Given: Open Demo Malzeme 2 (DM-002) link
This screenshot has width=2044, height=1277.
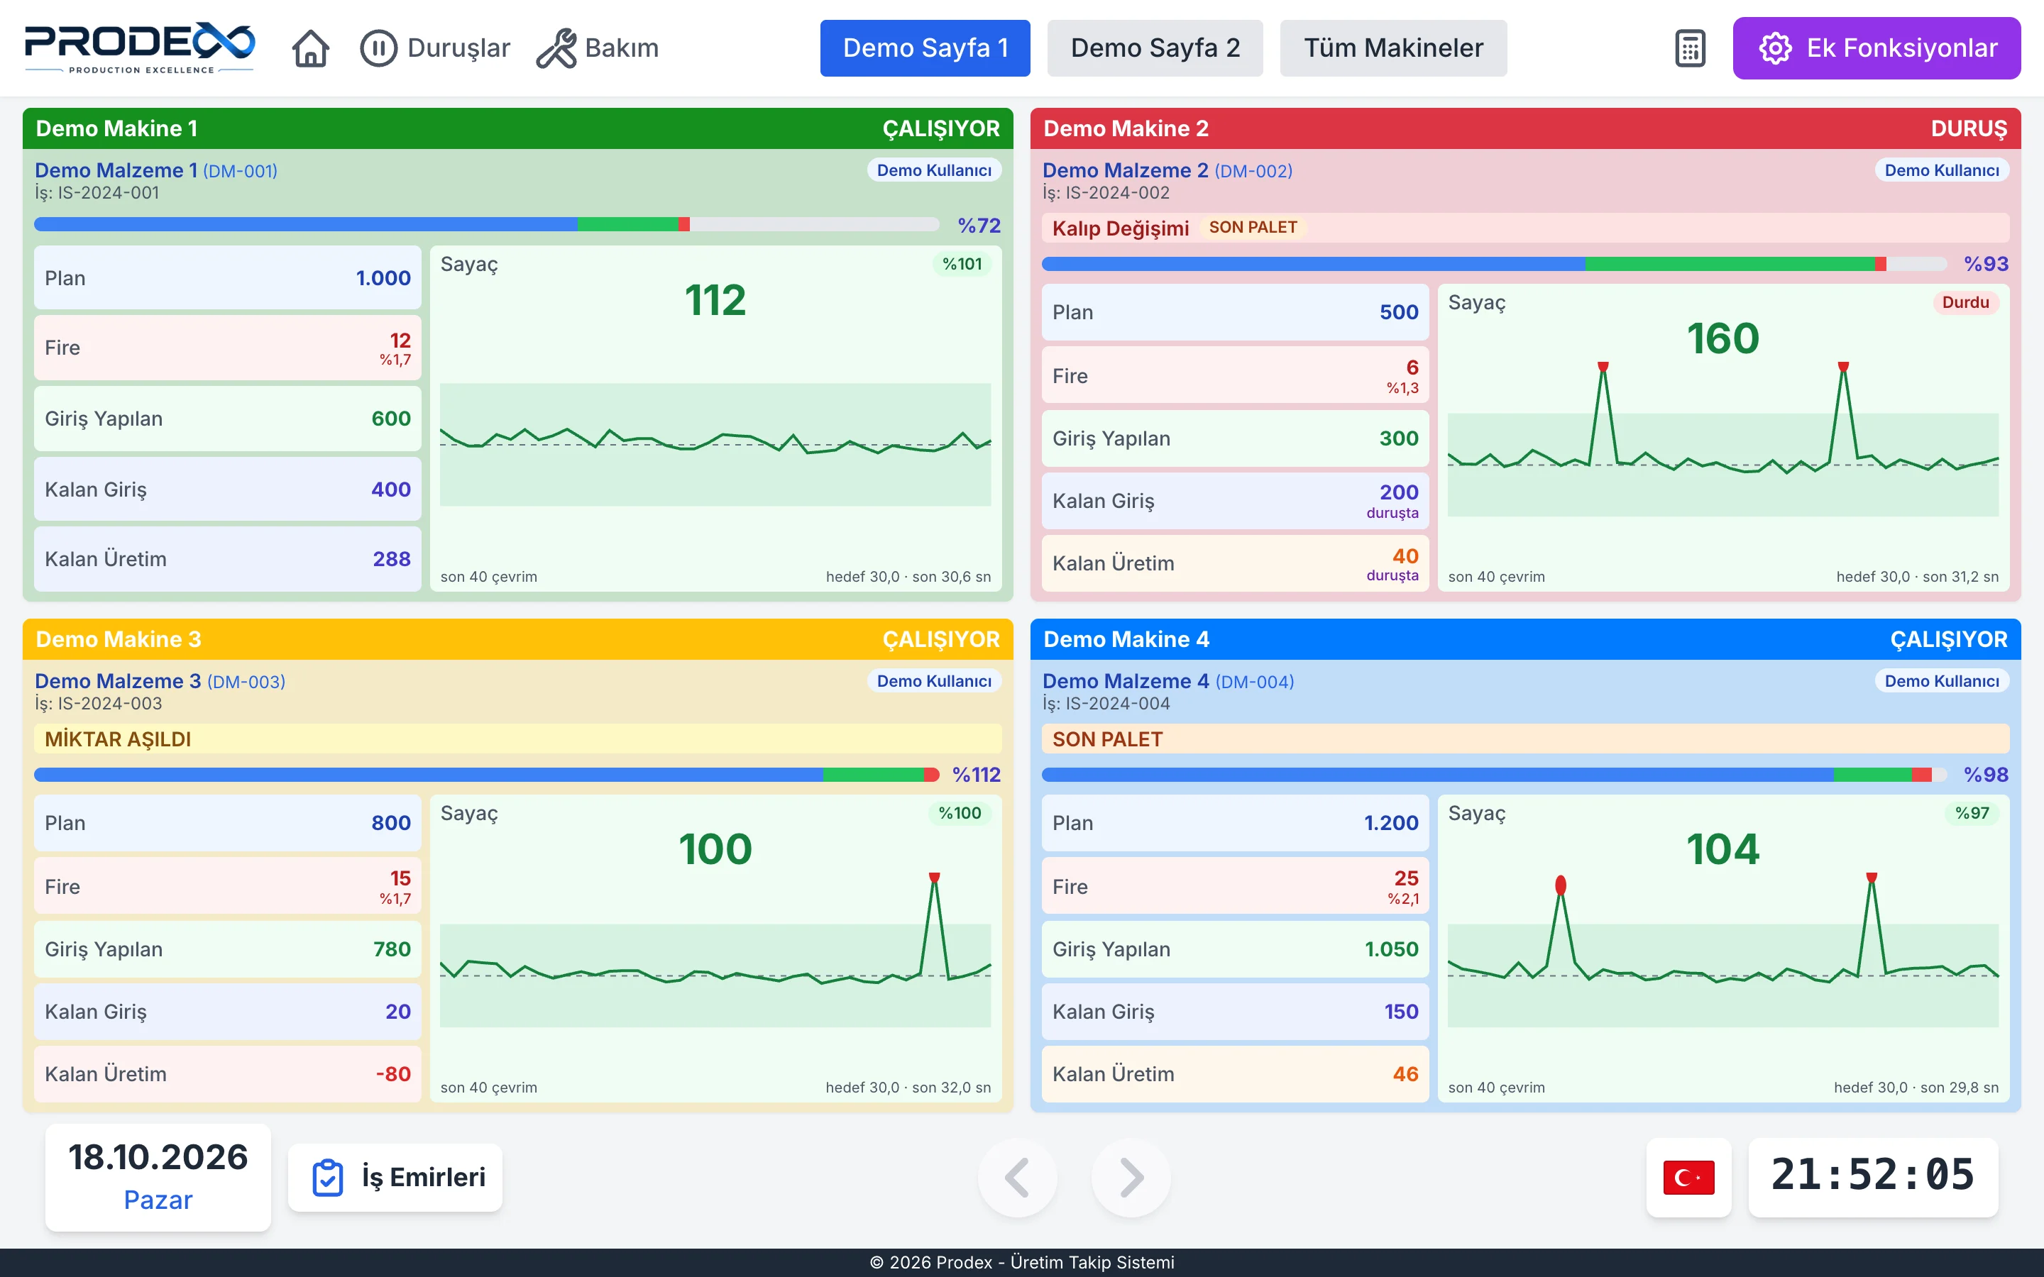Looking at the screenshot, I should [1167, 170].
